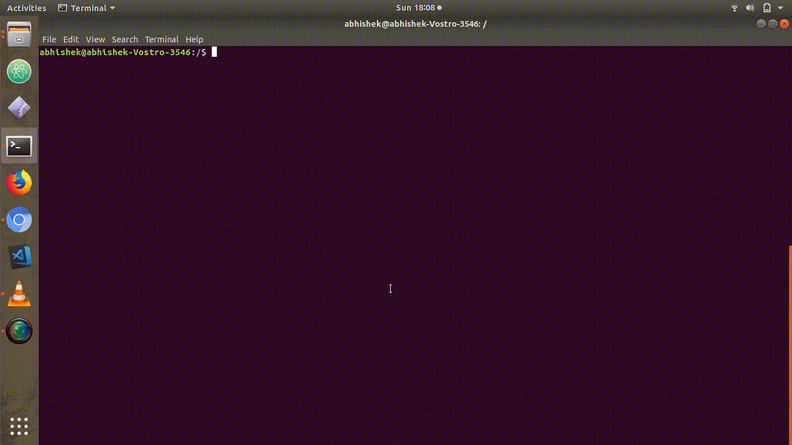Click the battery indicator in the top bar
This screenshot has height=445, width=792.
pos(766,8)
